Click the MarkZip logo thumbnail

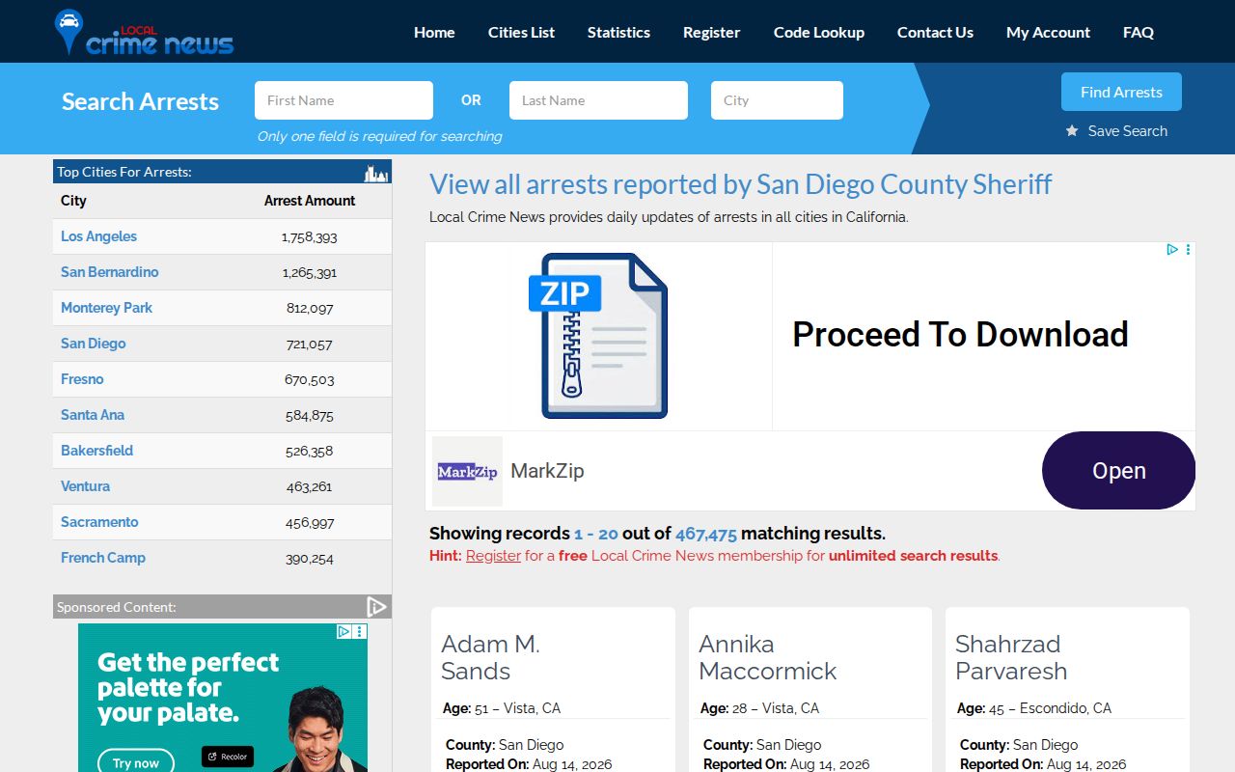click(x=467, y=471)
